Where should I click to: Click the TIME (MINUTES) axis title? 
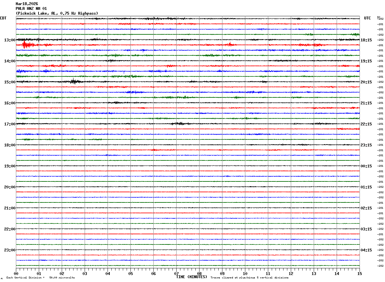click(192, 277)
